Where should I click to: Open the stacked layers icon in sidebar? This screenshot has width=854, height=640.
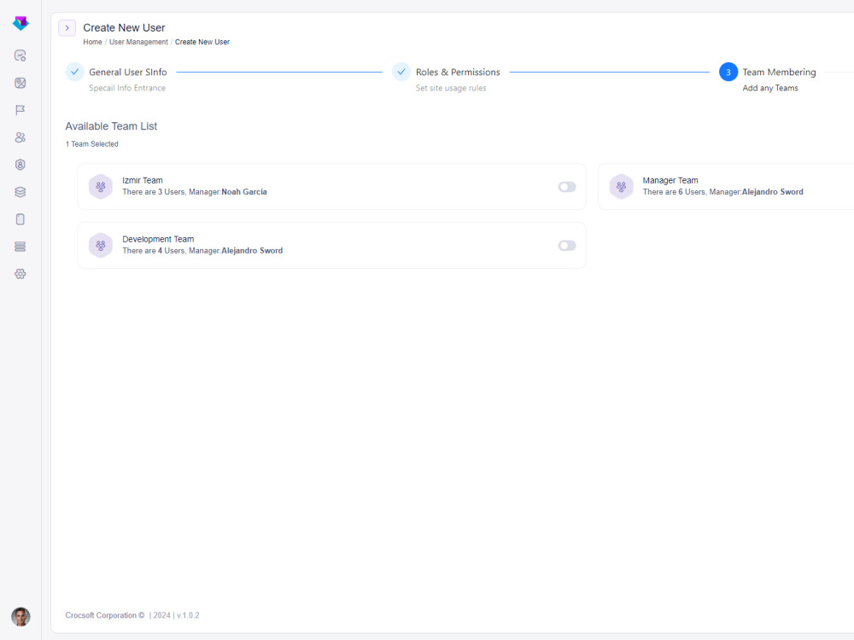coord(20,192)
